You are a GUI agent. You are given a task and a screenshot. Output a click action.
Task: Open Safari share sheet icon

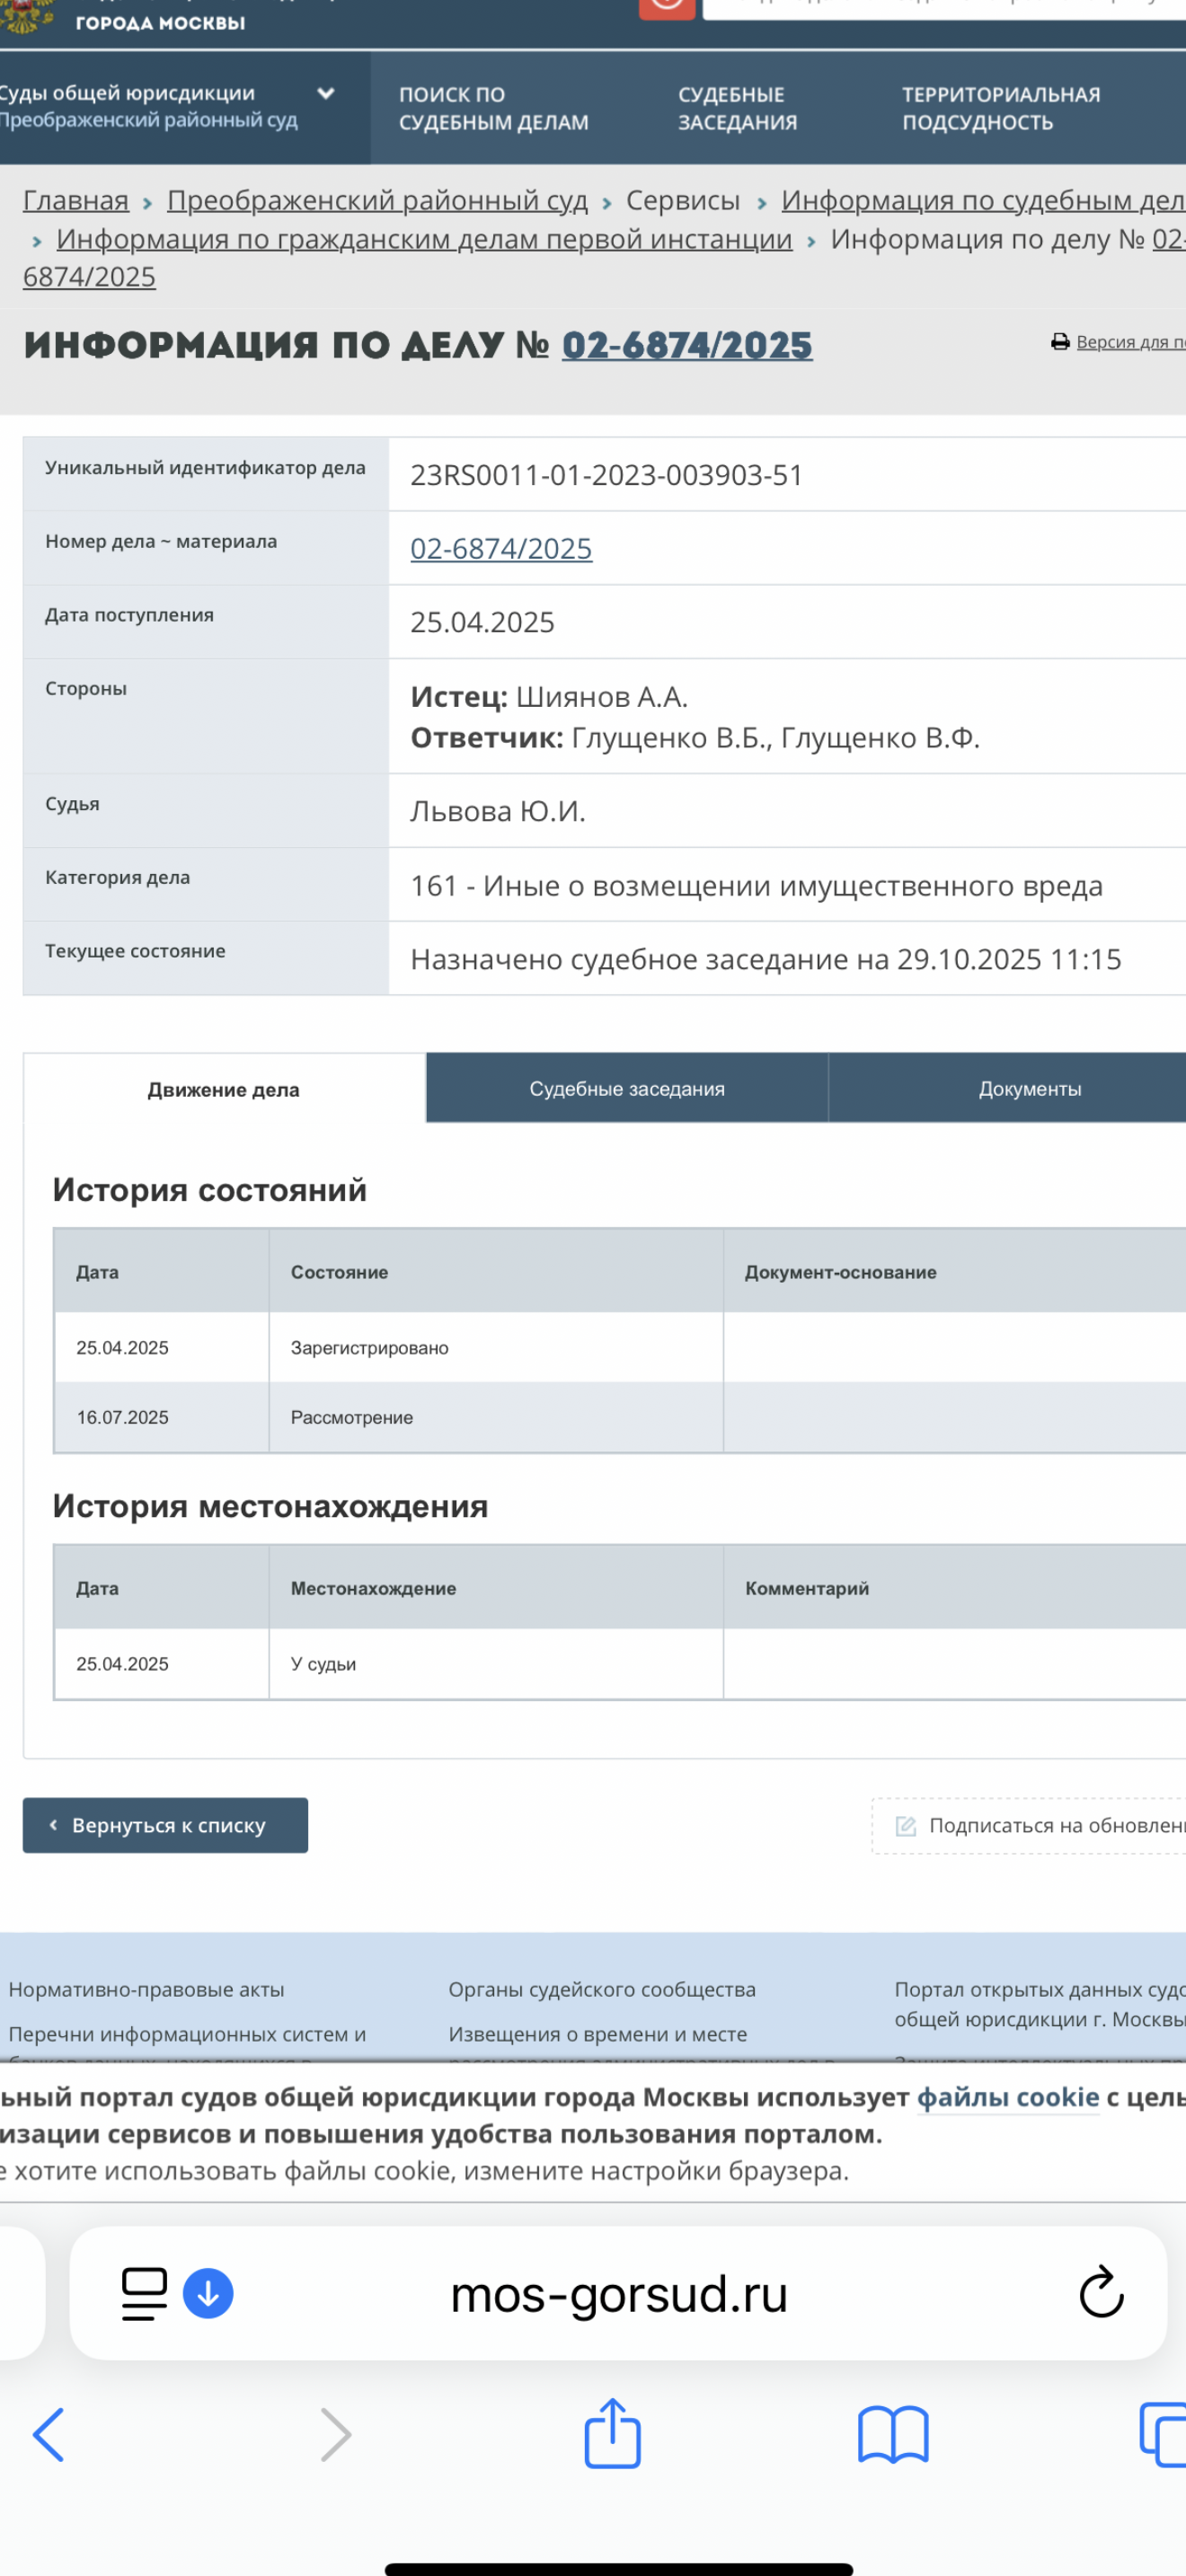point(612,2434)
